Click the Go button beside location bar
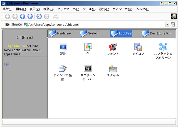 173,24
